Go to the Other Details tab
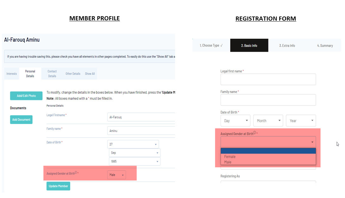Image resolution: width=345 pixels, height=198 pixels. click(73, 74)
